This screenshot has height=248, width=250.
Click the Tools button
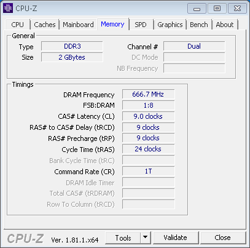(x=123, y=238)
